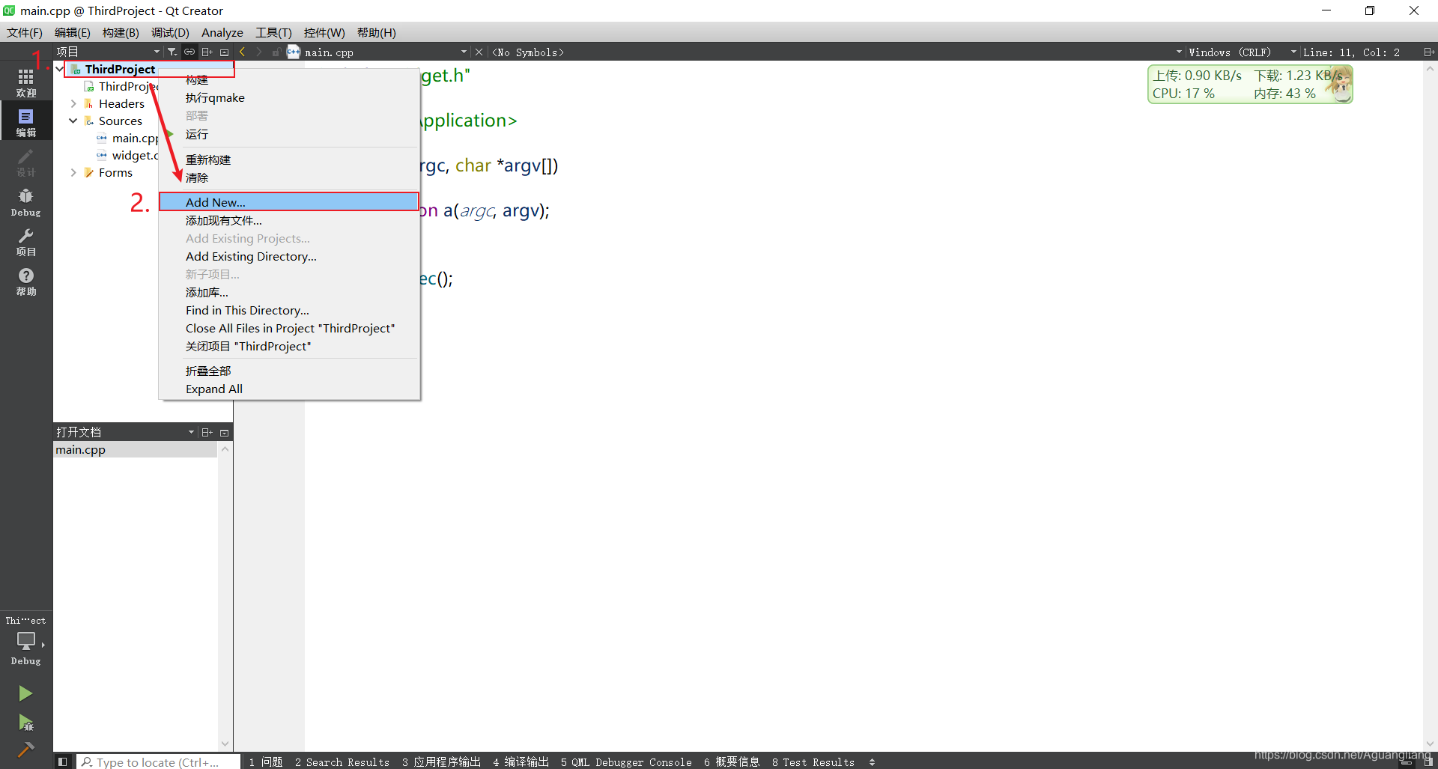Open the 编辑(E) menu
Image resolution: width=1438 pixels, height=769 pixels.
tap(73, 32)
